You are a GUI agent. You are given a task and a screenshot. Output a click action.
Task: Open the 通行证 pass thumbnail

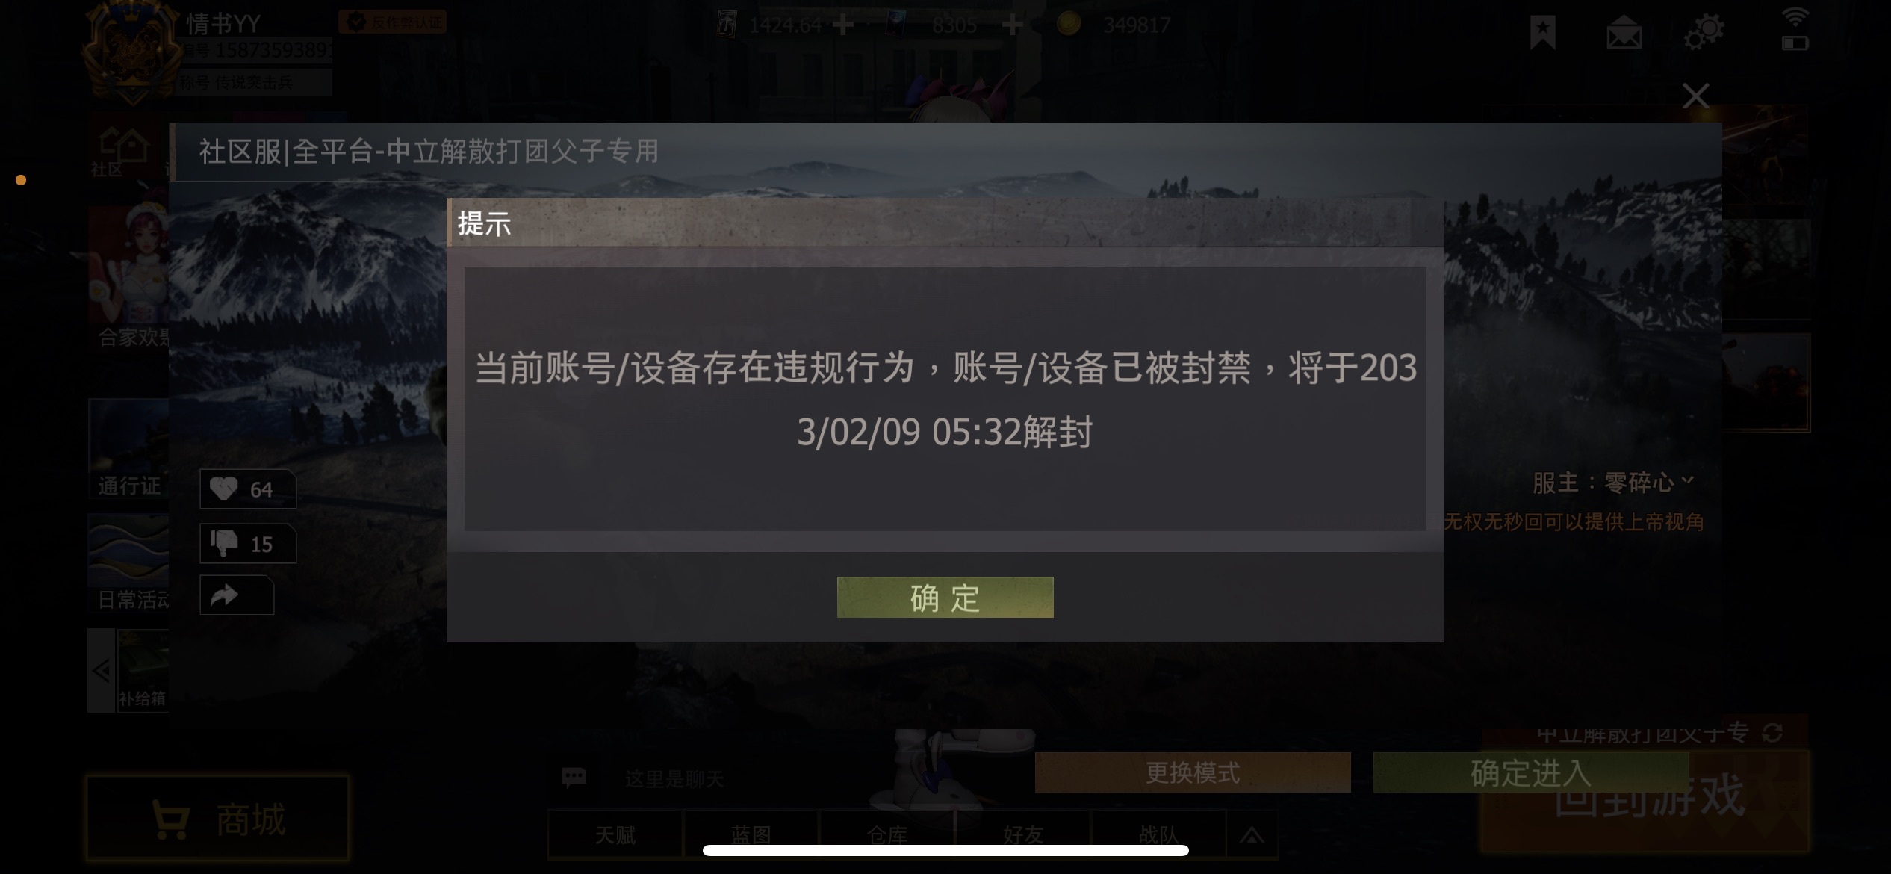[x=128, y=448]
